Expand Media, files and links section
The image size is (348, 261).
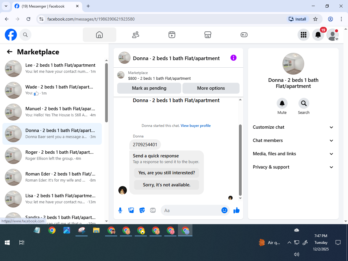[293, 154]
